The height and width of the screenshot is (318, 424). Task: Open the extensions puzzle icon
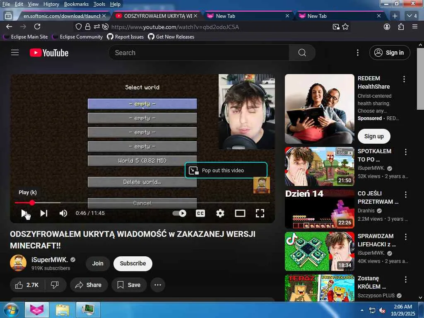pos(401,26)
